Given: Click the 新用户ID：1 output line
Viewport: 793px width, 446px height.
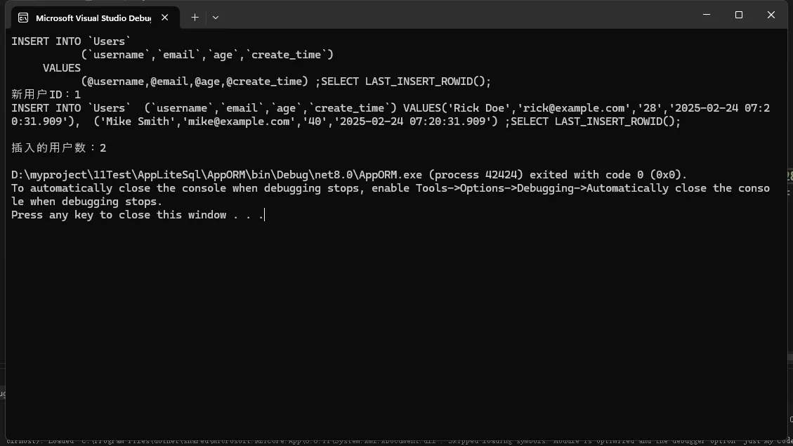Looking at the screenshot, I should tap(46, 94).
